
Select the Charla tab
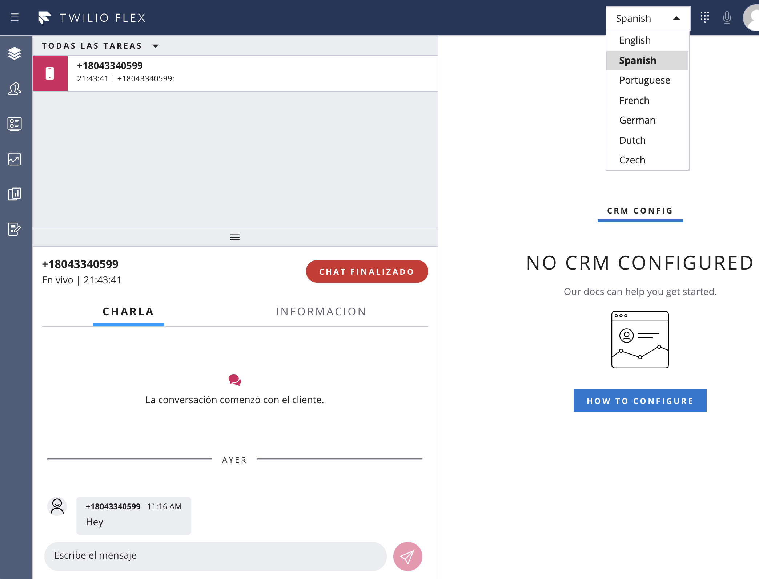pyautogui.click(x=128, y=312)
